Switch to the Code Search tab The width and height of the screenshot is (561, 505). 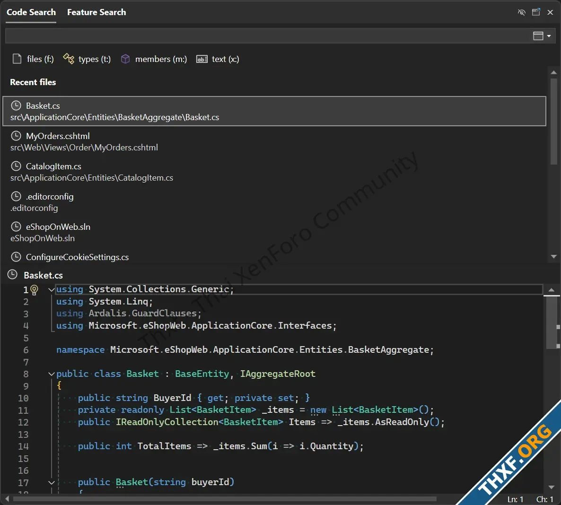(x=31, y=12)
